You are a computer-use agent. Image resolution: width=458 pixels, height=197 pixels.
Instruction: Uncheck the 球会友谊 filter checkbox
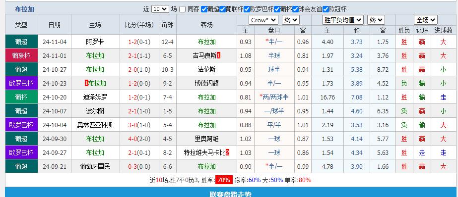point(295,9)
